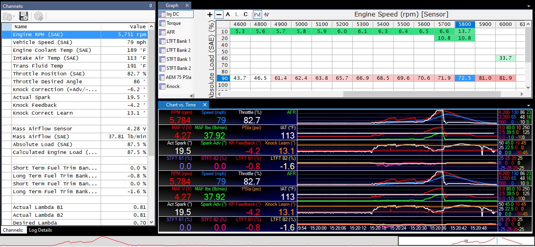Collapse the graph list side arrow
This screenshot has height=247, width=535.
192,95
